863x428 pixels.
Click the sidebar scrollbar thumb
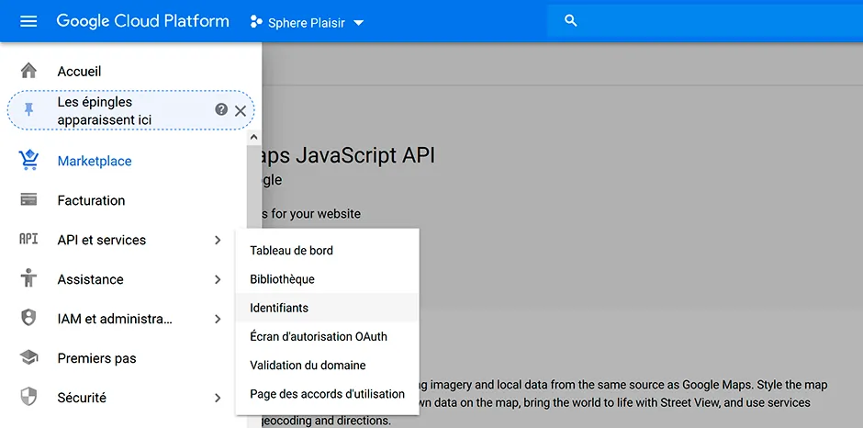point(253,187)
